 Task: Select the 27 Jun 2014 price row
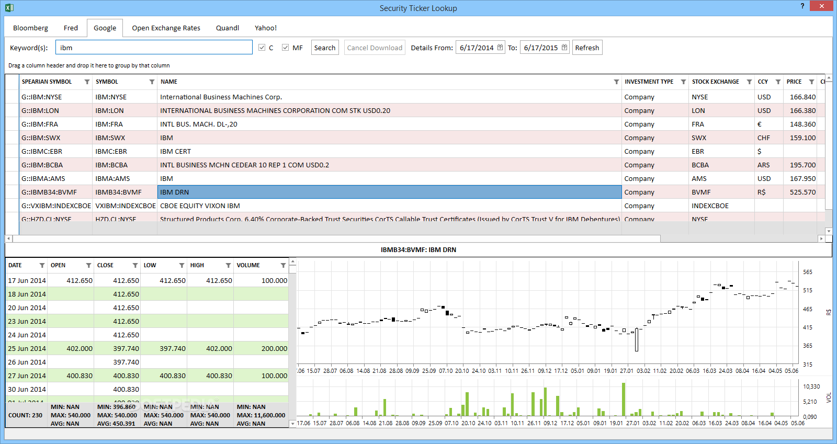pos(147,375)
